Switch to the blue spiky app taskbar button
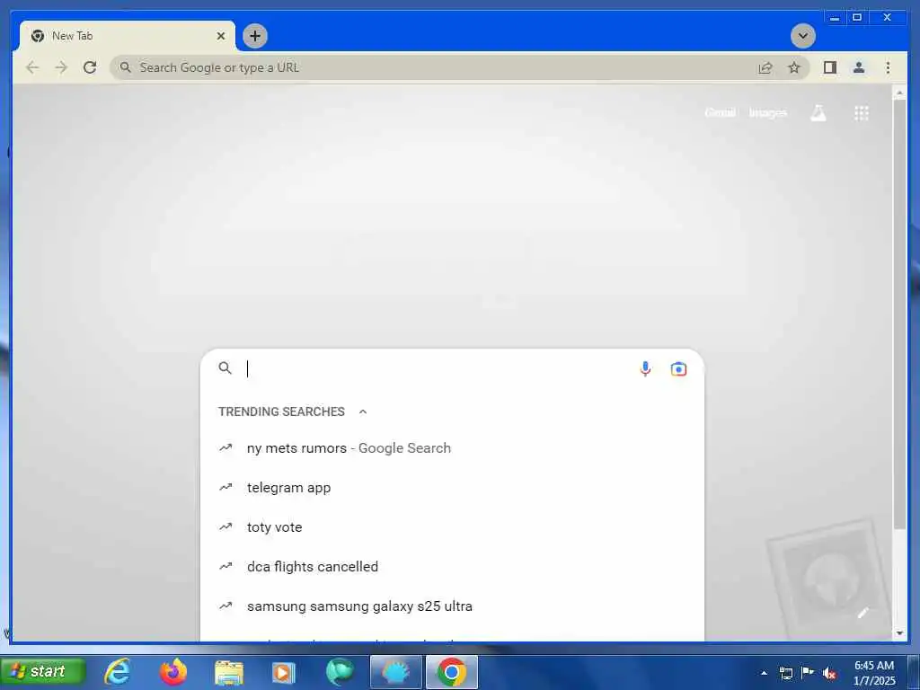920x690 pixels. click(x=396, y=672)
